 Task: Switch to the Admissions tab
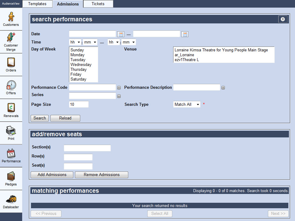click(x=68, y=4)
